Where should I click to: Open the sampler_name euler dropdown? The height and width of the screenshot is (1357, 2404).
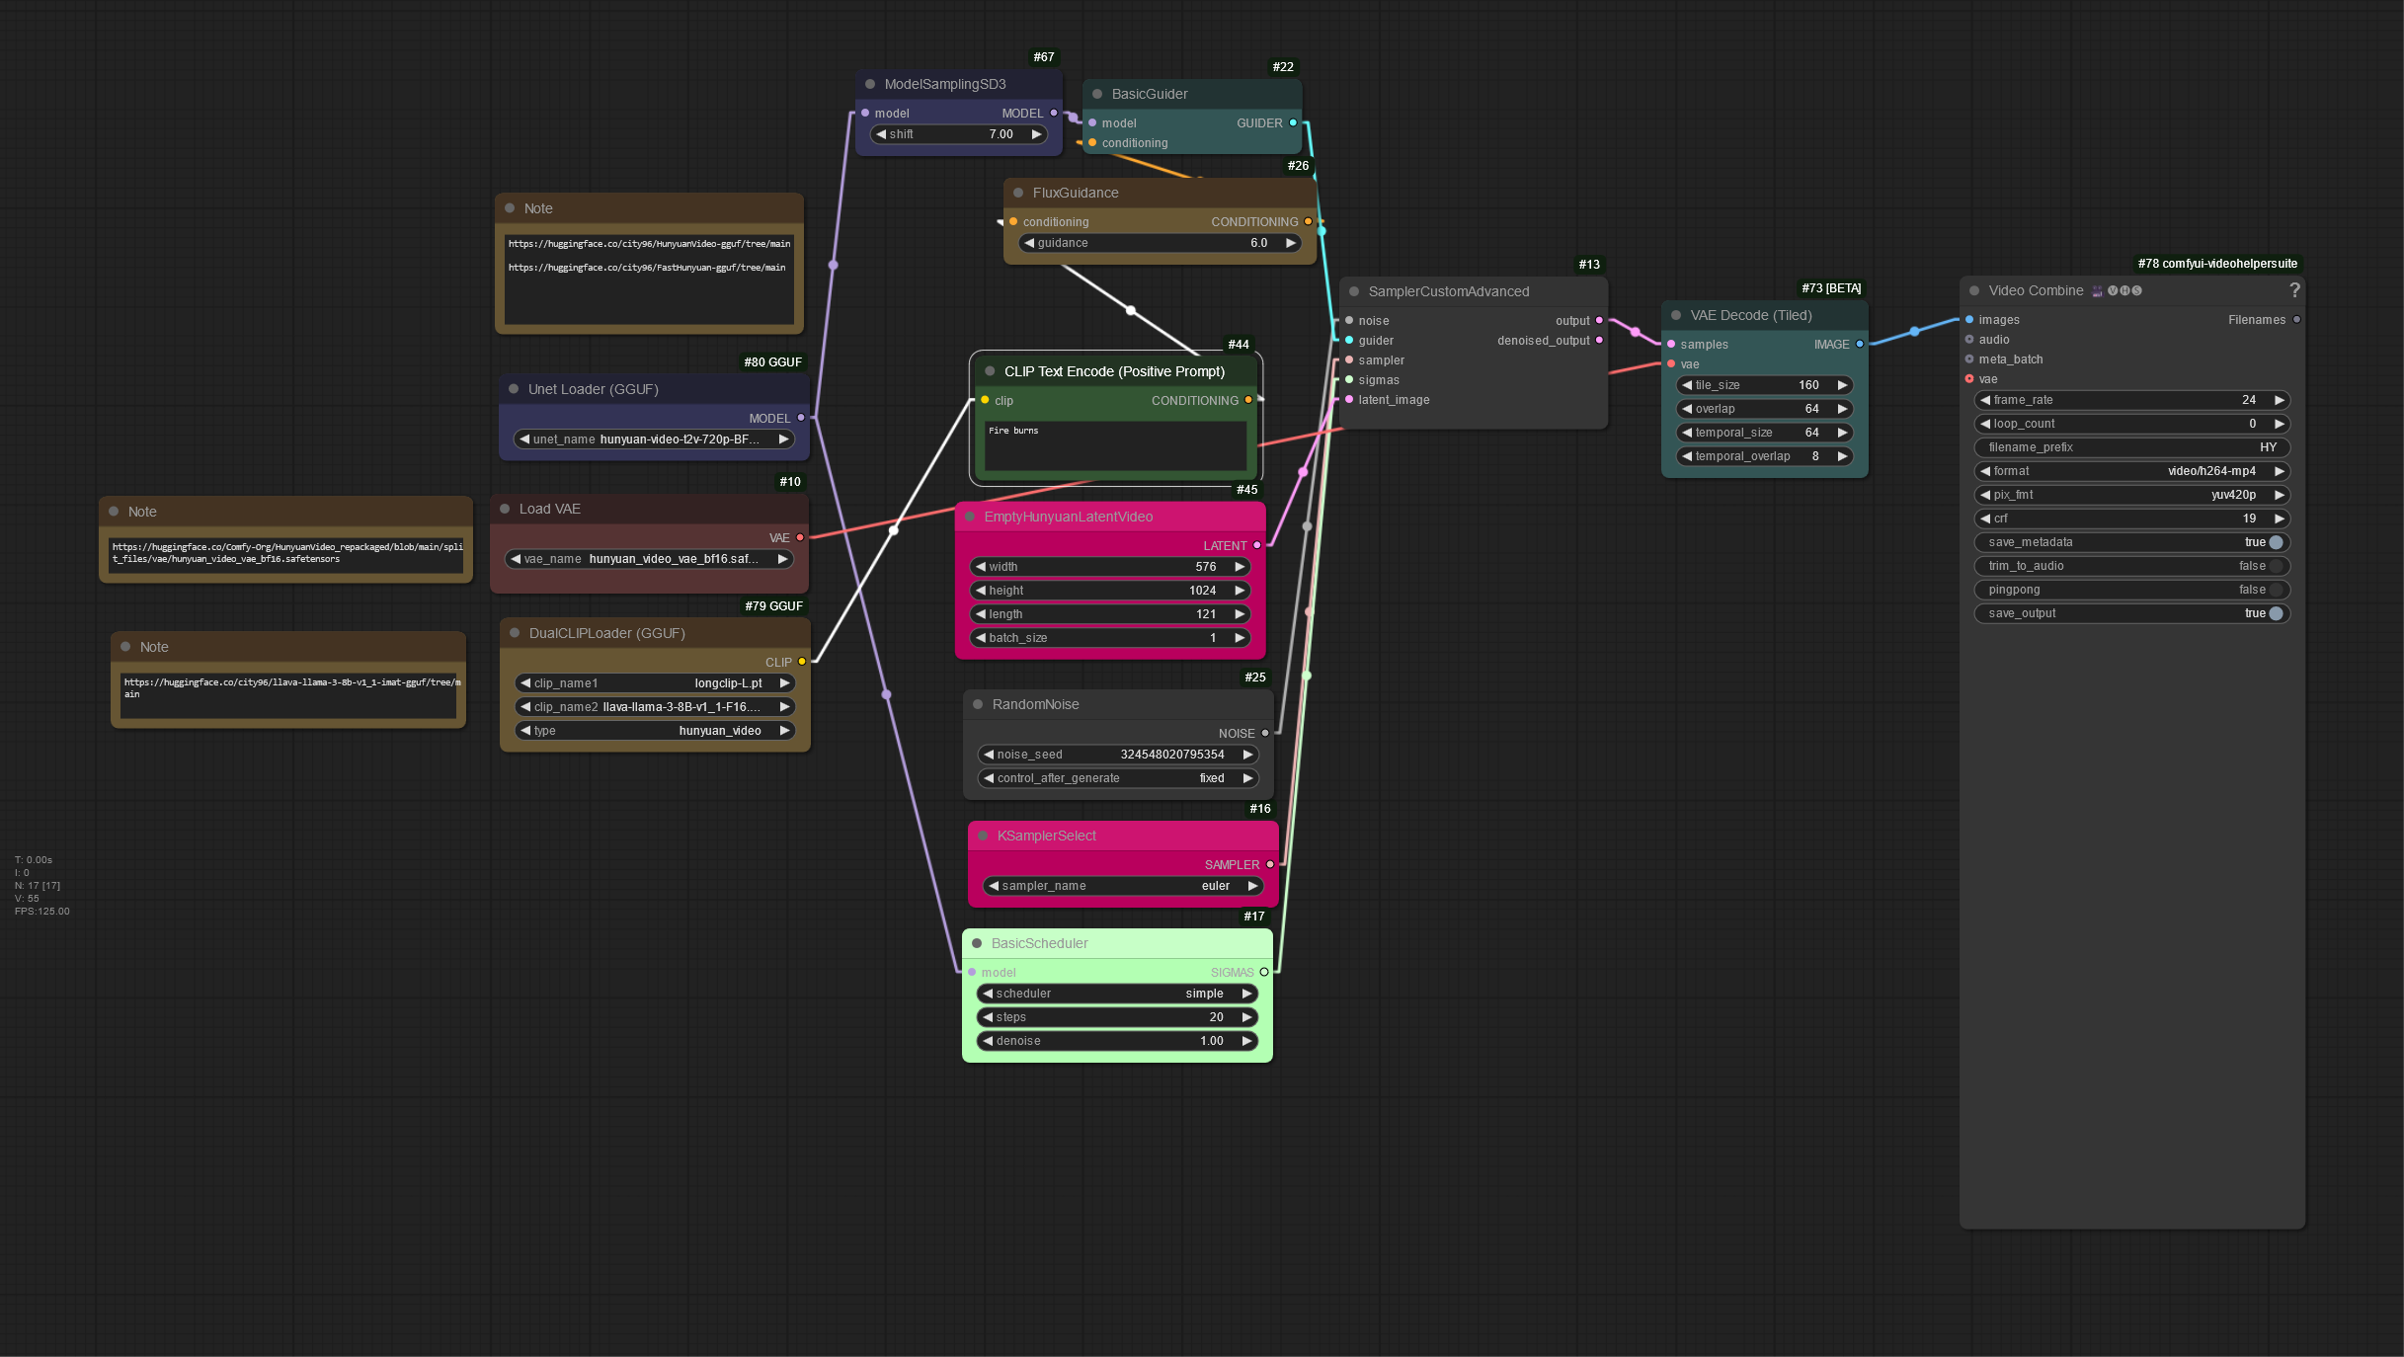tap(1123, 886)
